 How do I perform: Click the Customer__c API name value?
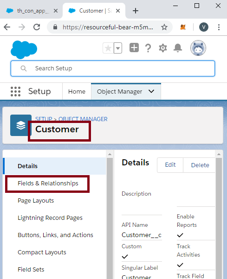click(142, 235)
